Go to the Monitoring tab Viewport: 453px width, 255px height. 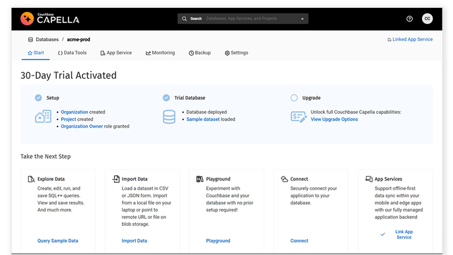pyautogui.click(x=160, y=53)
